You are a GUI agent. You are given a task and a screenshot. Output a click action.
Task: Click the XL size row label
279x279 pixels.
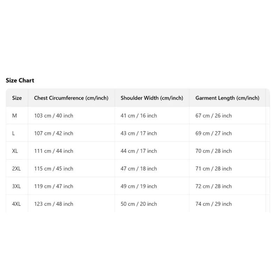click(x=15, y=151)
